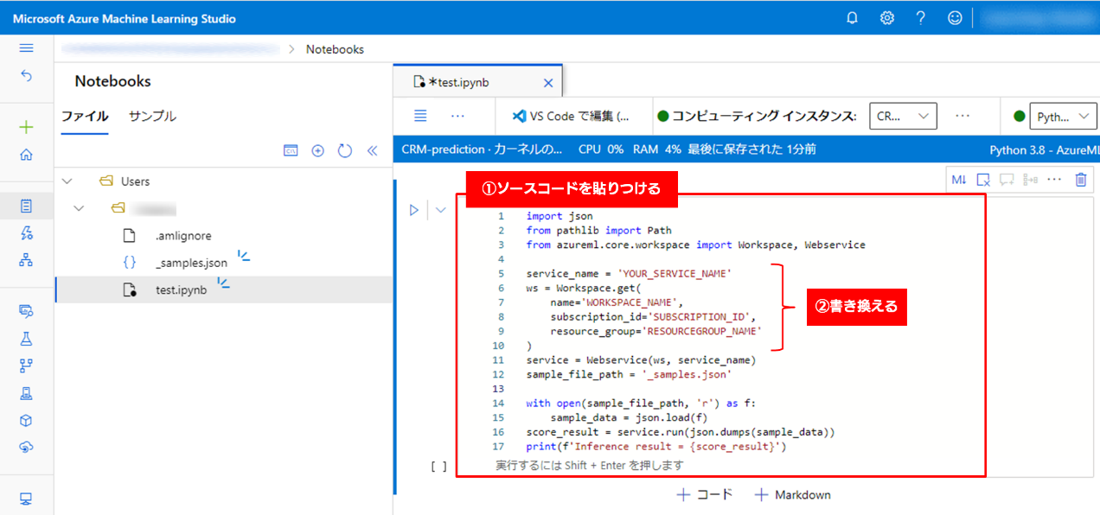The image size is (1100, 515).
Task: Open the Python kernel dropdown
Action: (x=1065, y=116)
